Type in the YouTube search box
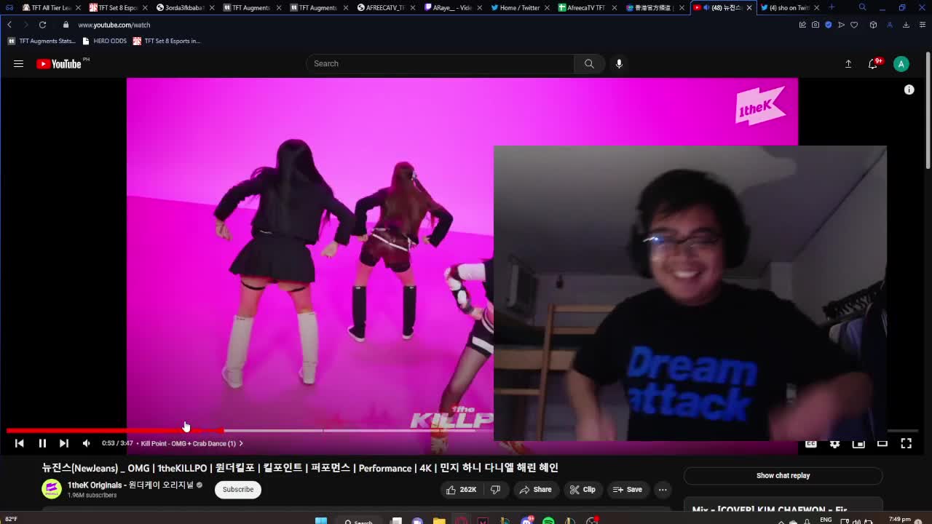Image resolution: width=932 pixels, height=524 pixels. click(x=441, y=64)
